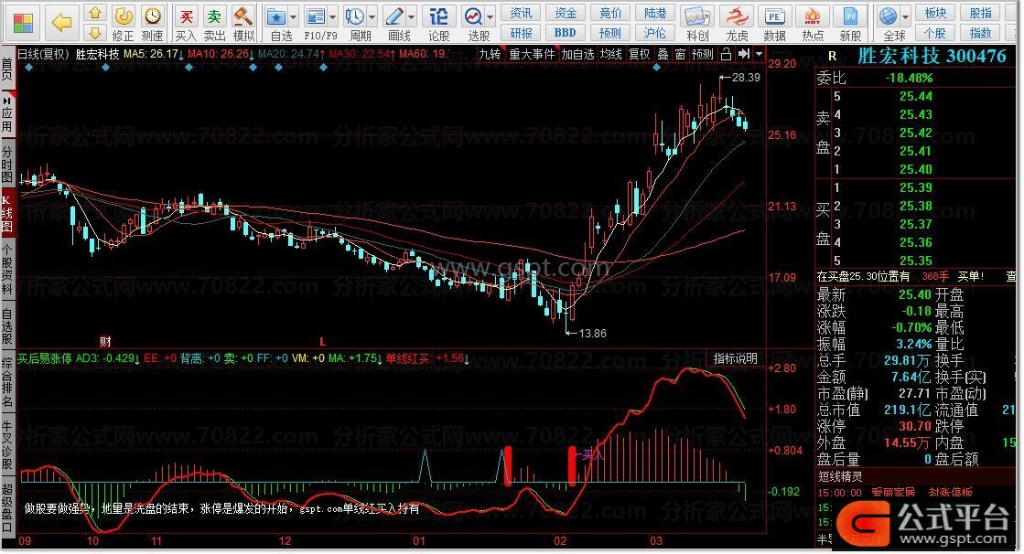This screenshot has height=554, width=1024.
Task: Click the BBD button
Action: 566,33
